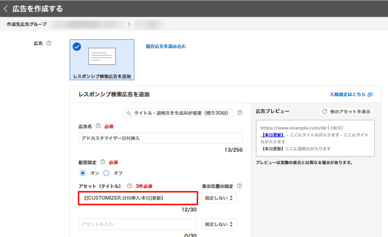The height and width of the screenshot is (237, 388).
Task: Click the back arrow beside 広告を作成する
Action: pos(6,8)
